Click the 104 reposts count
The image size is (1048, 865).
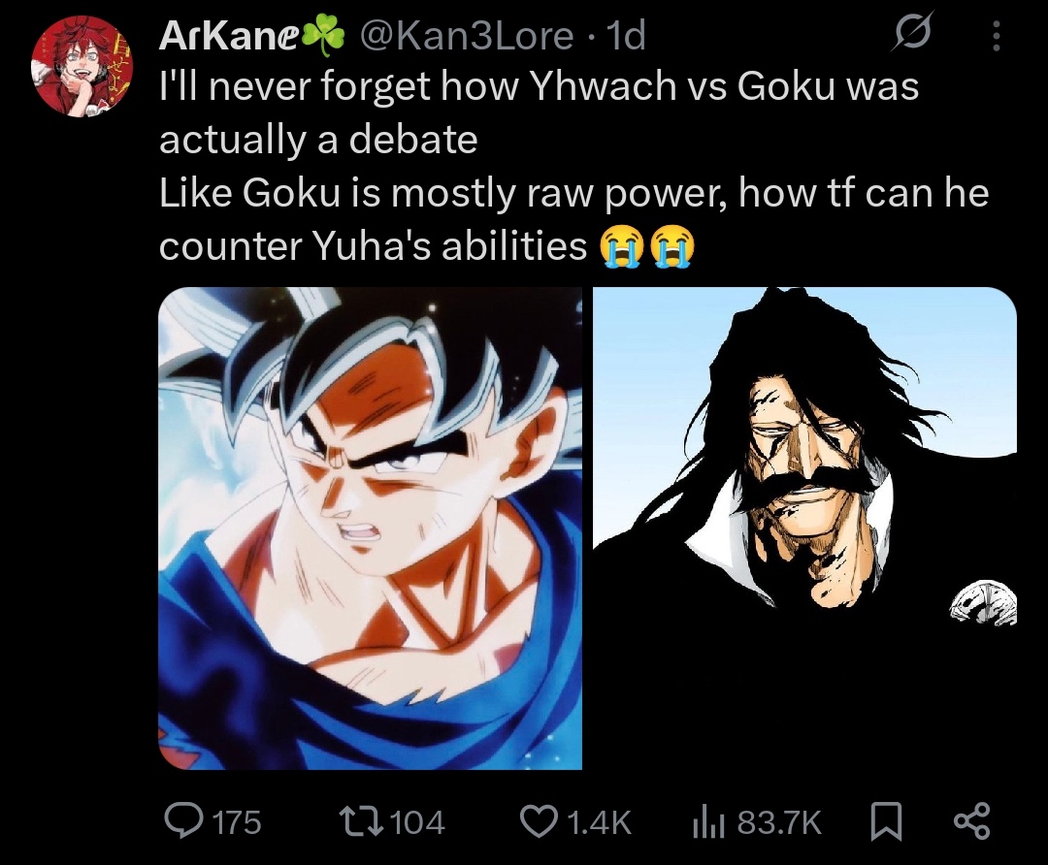tap(417, 822)
